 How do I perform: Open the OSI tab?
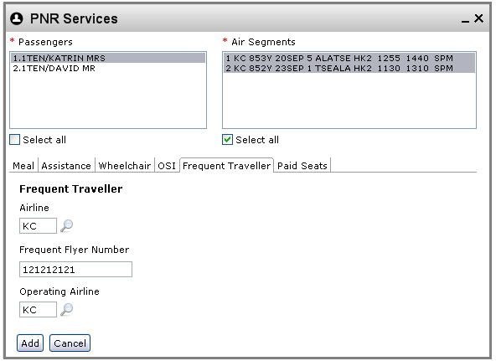coord(167,166)
